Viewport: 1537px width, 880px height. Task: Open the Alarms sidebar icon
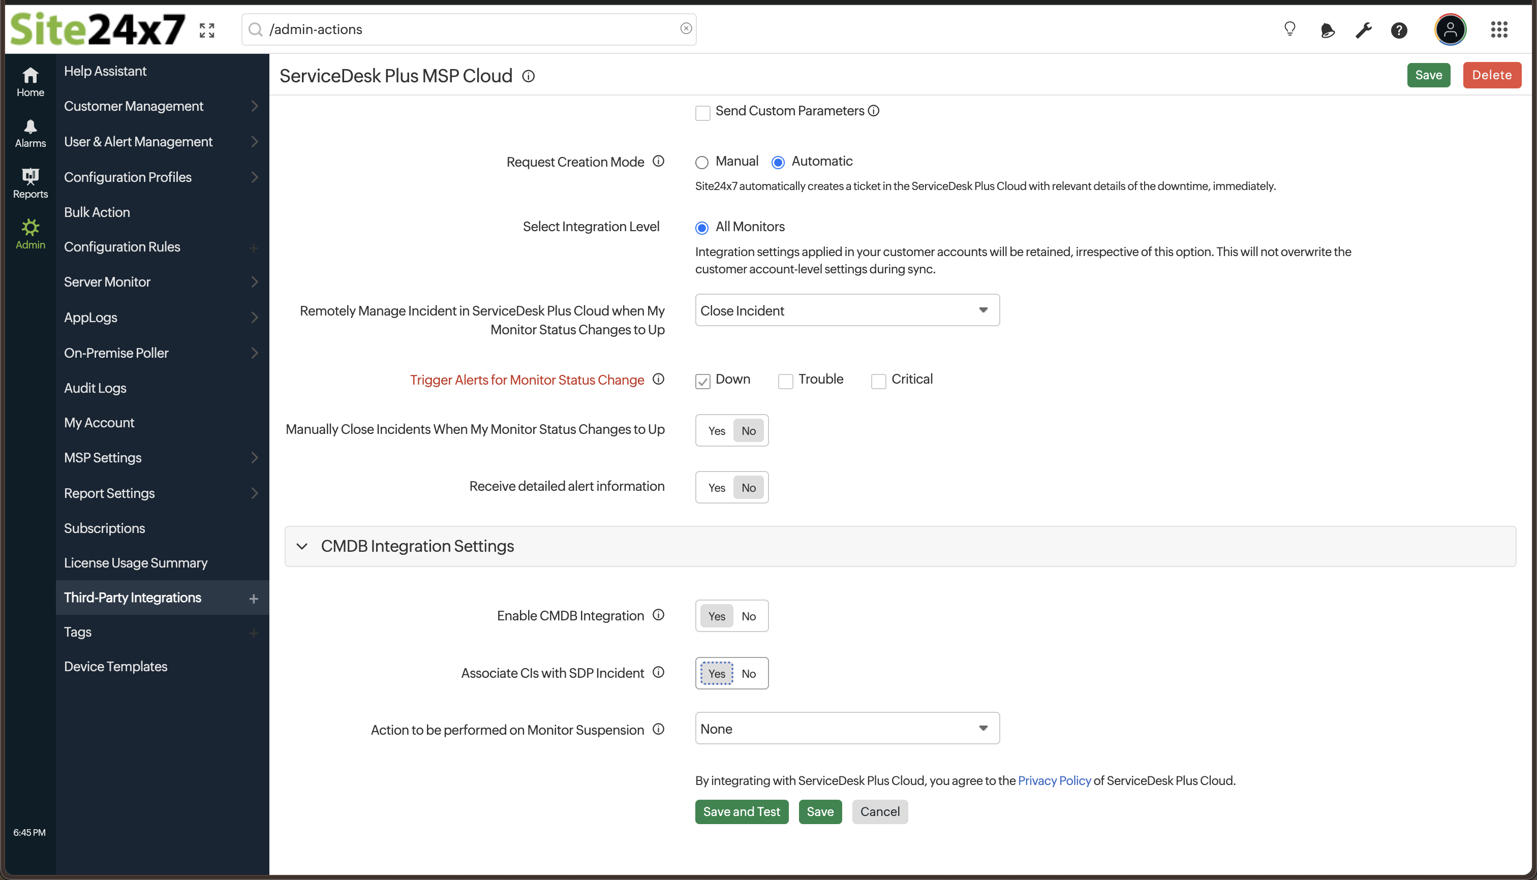[x=30, y=133]
